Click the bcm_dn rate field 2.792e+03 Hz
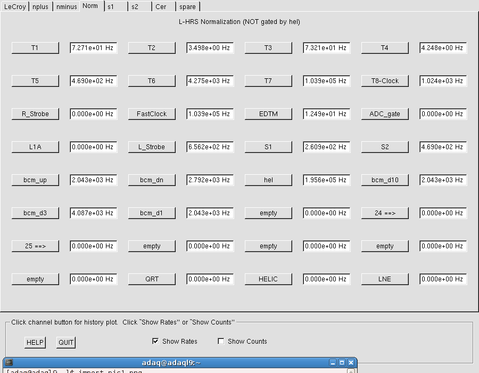 (x=210, y=180)
